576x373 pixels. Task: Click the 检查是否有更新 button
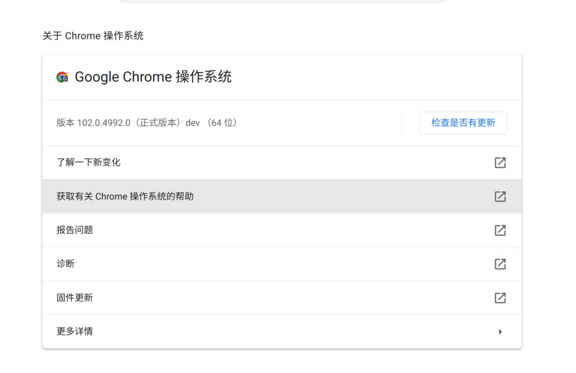pos(463,123)
